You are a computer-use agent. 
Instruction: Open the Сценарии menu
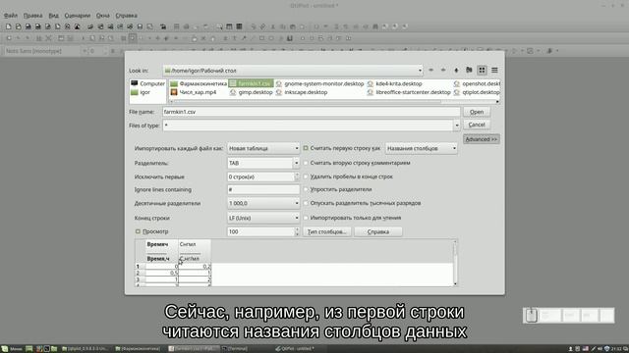coord(78,16)
